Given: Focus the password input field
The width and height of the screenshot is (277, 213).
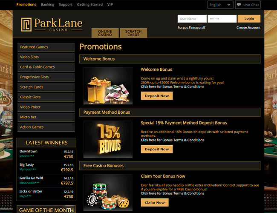Looking at the screenshot, I should point(222,19).
